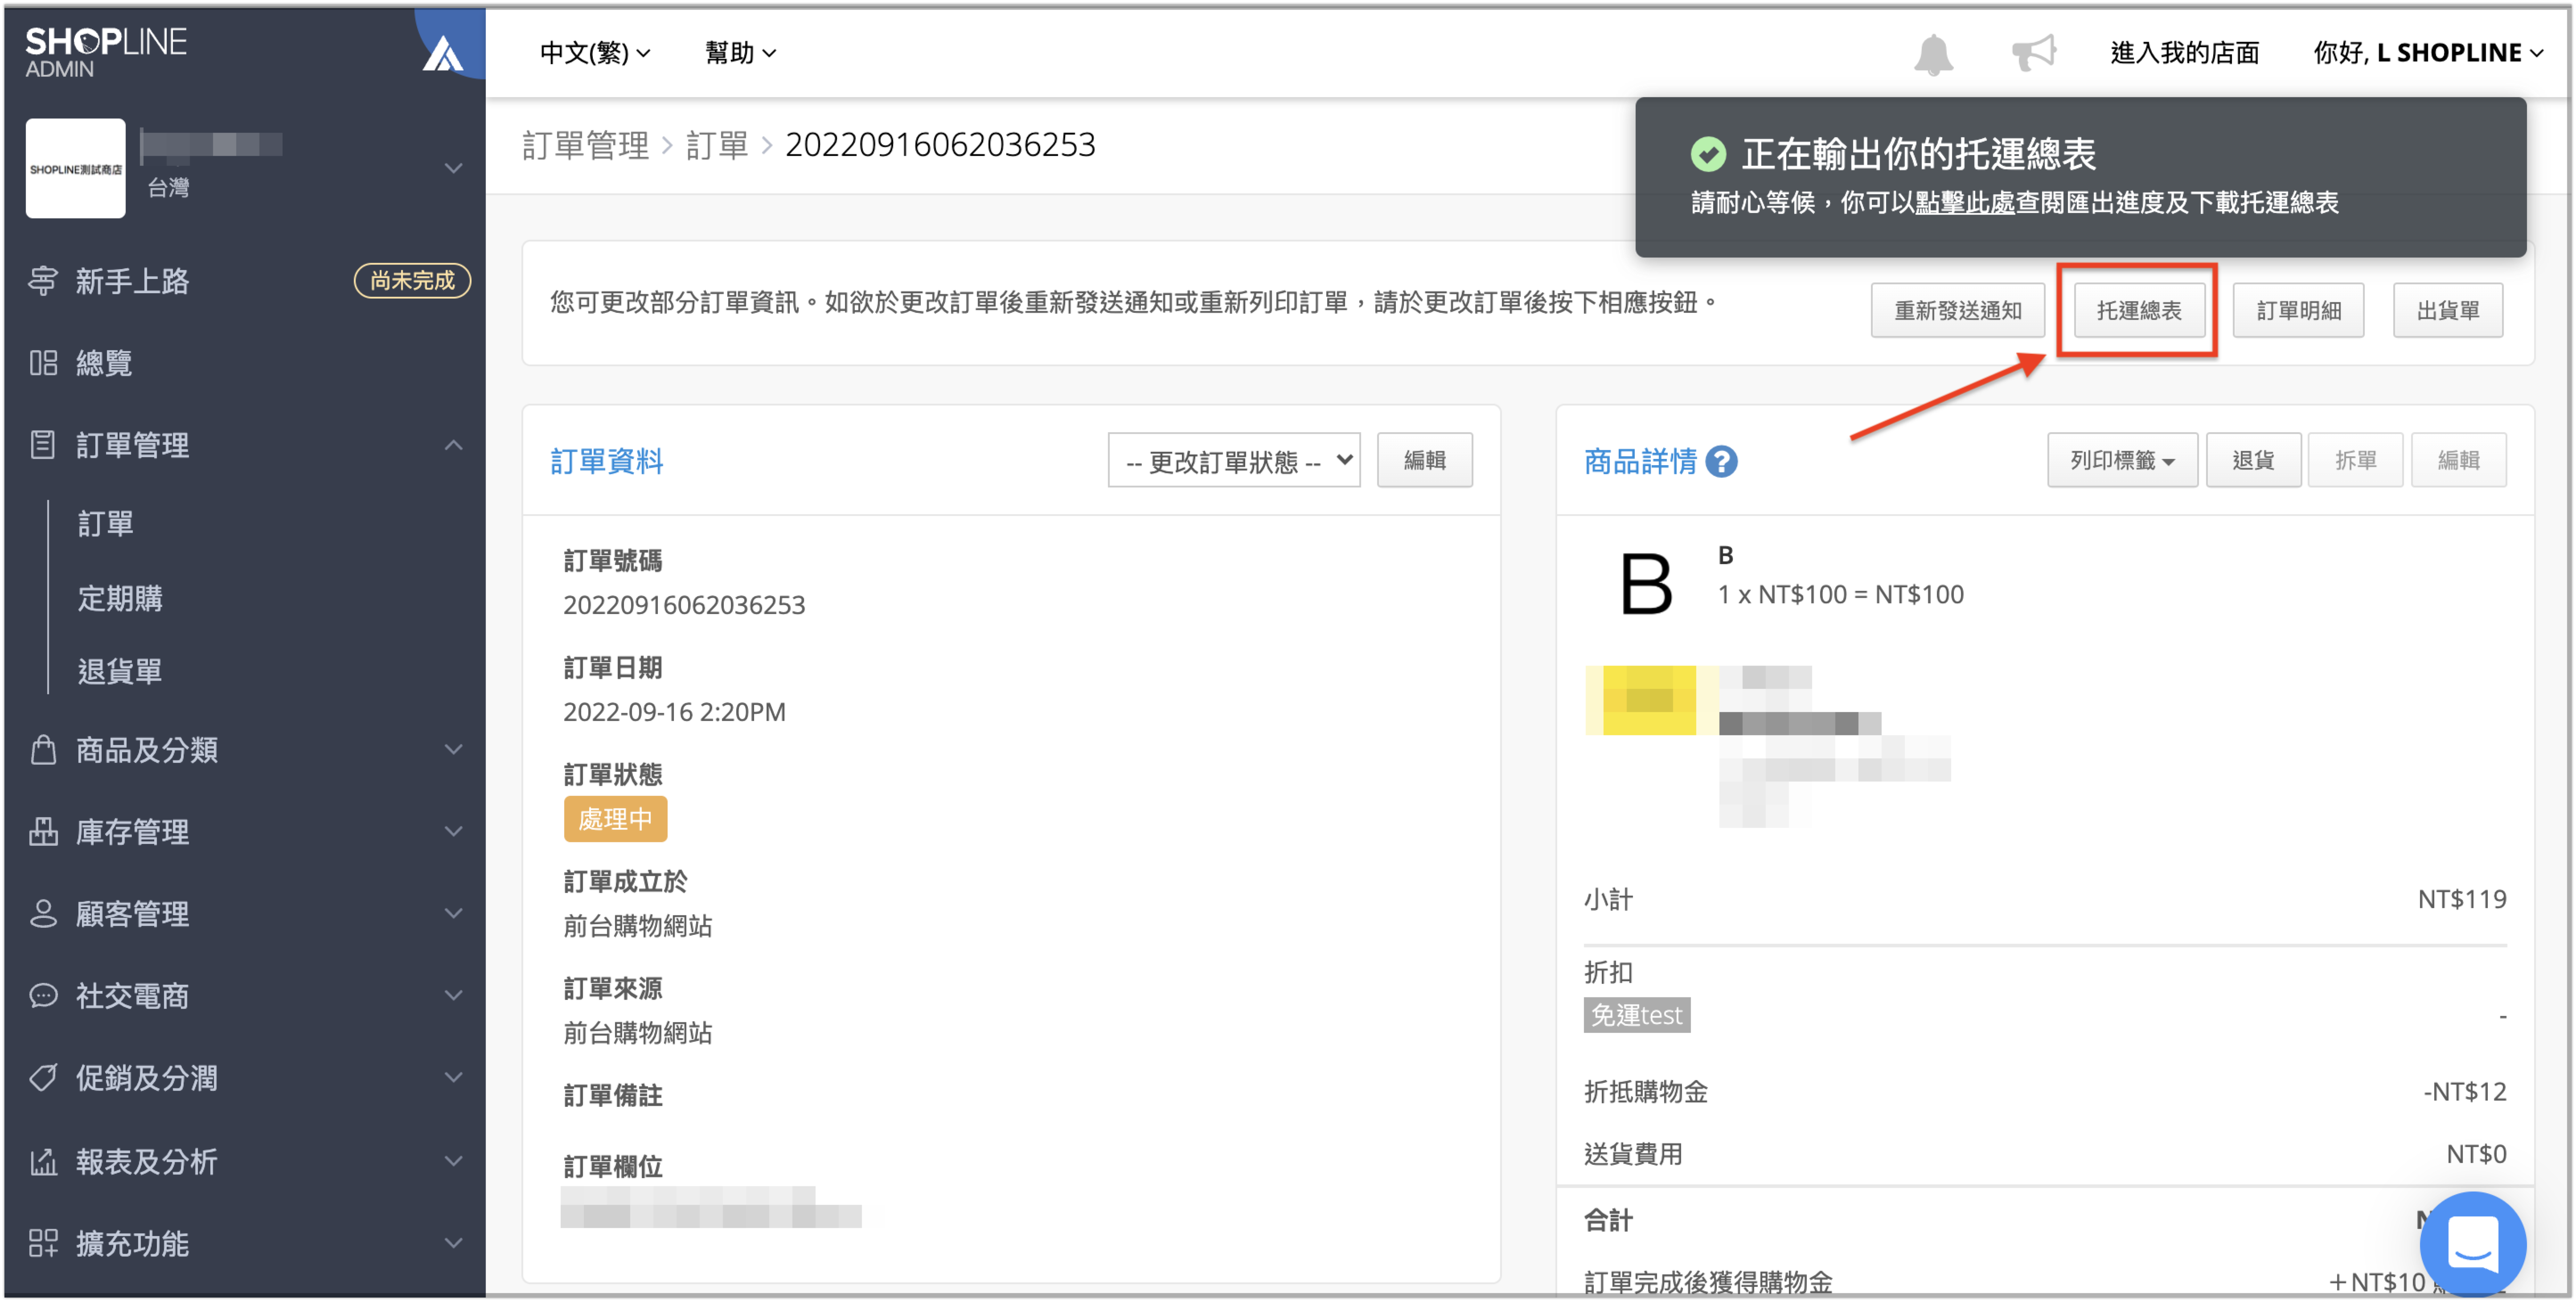Click the 新手上路 signpost icon

[x=43, y=281]
